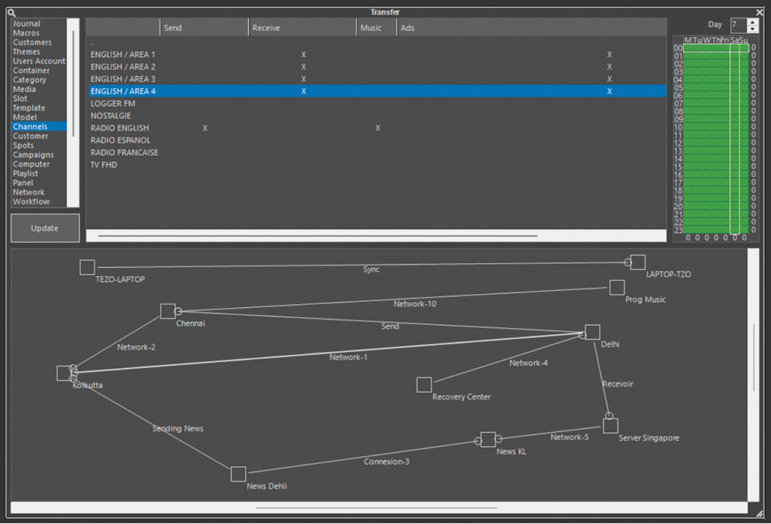Select the Recovery Center node box
Screen dimensions: 771x524
coord(424,384)
